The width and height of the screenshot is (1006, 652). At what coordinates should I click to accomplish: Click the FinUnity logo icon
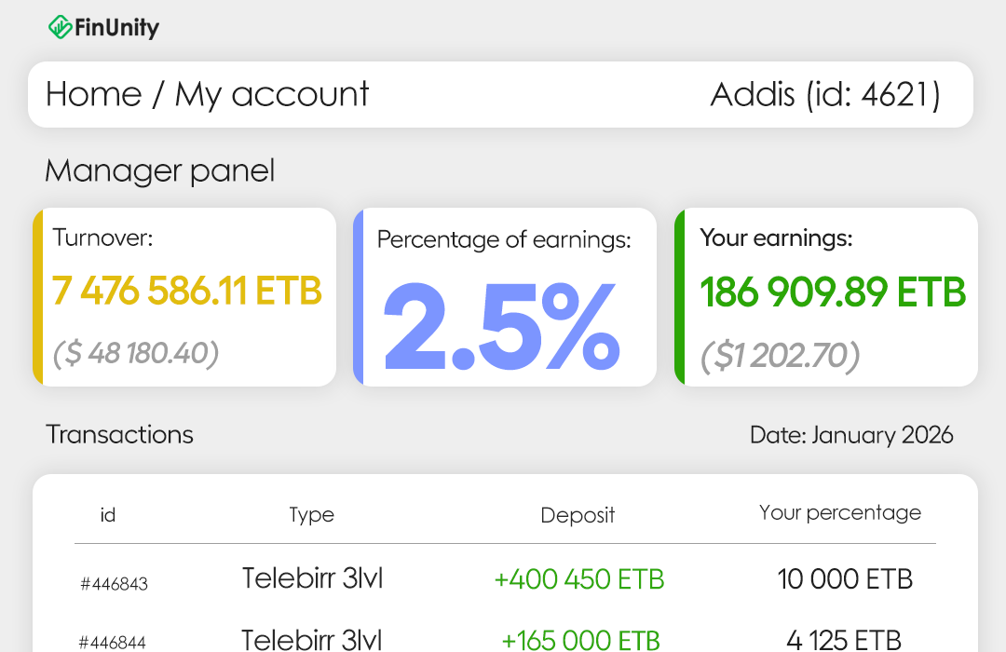61,27
